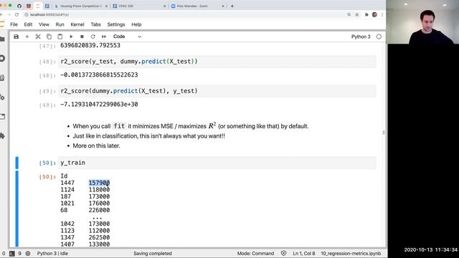459x258 pixels.
Task: Click the kernel status circle indicator
Action: [x=379, y=37]
